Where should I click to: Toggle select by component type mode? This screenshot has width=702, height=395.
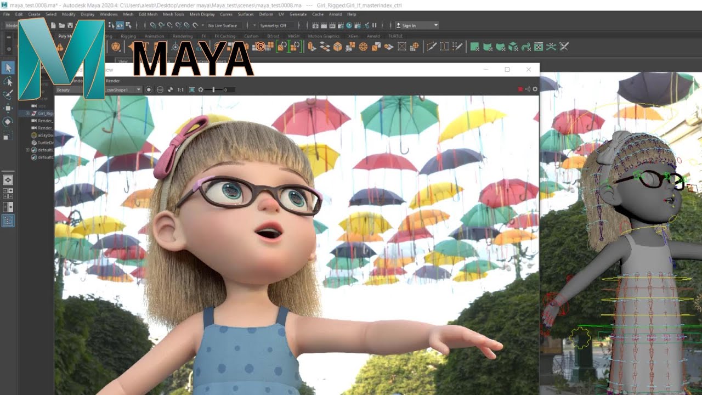[128, 25]
